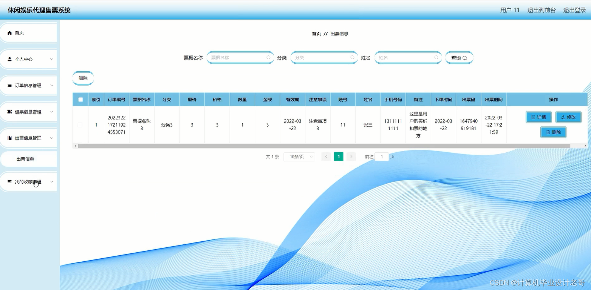Click 退出到前台 link

pyautogui.click(x=541, y=10)
